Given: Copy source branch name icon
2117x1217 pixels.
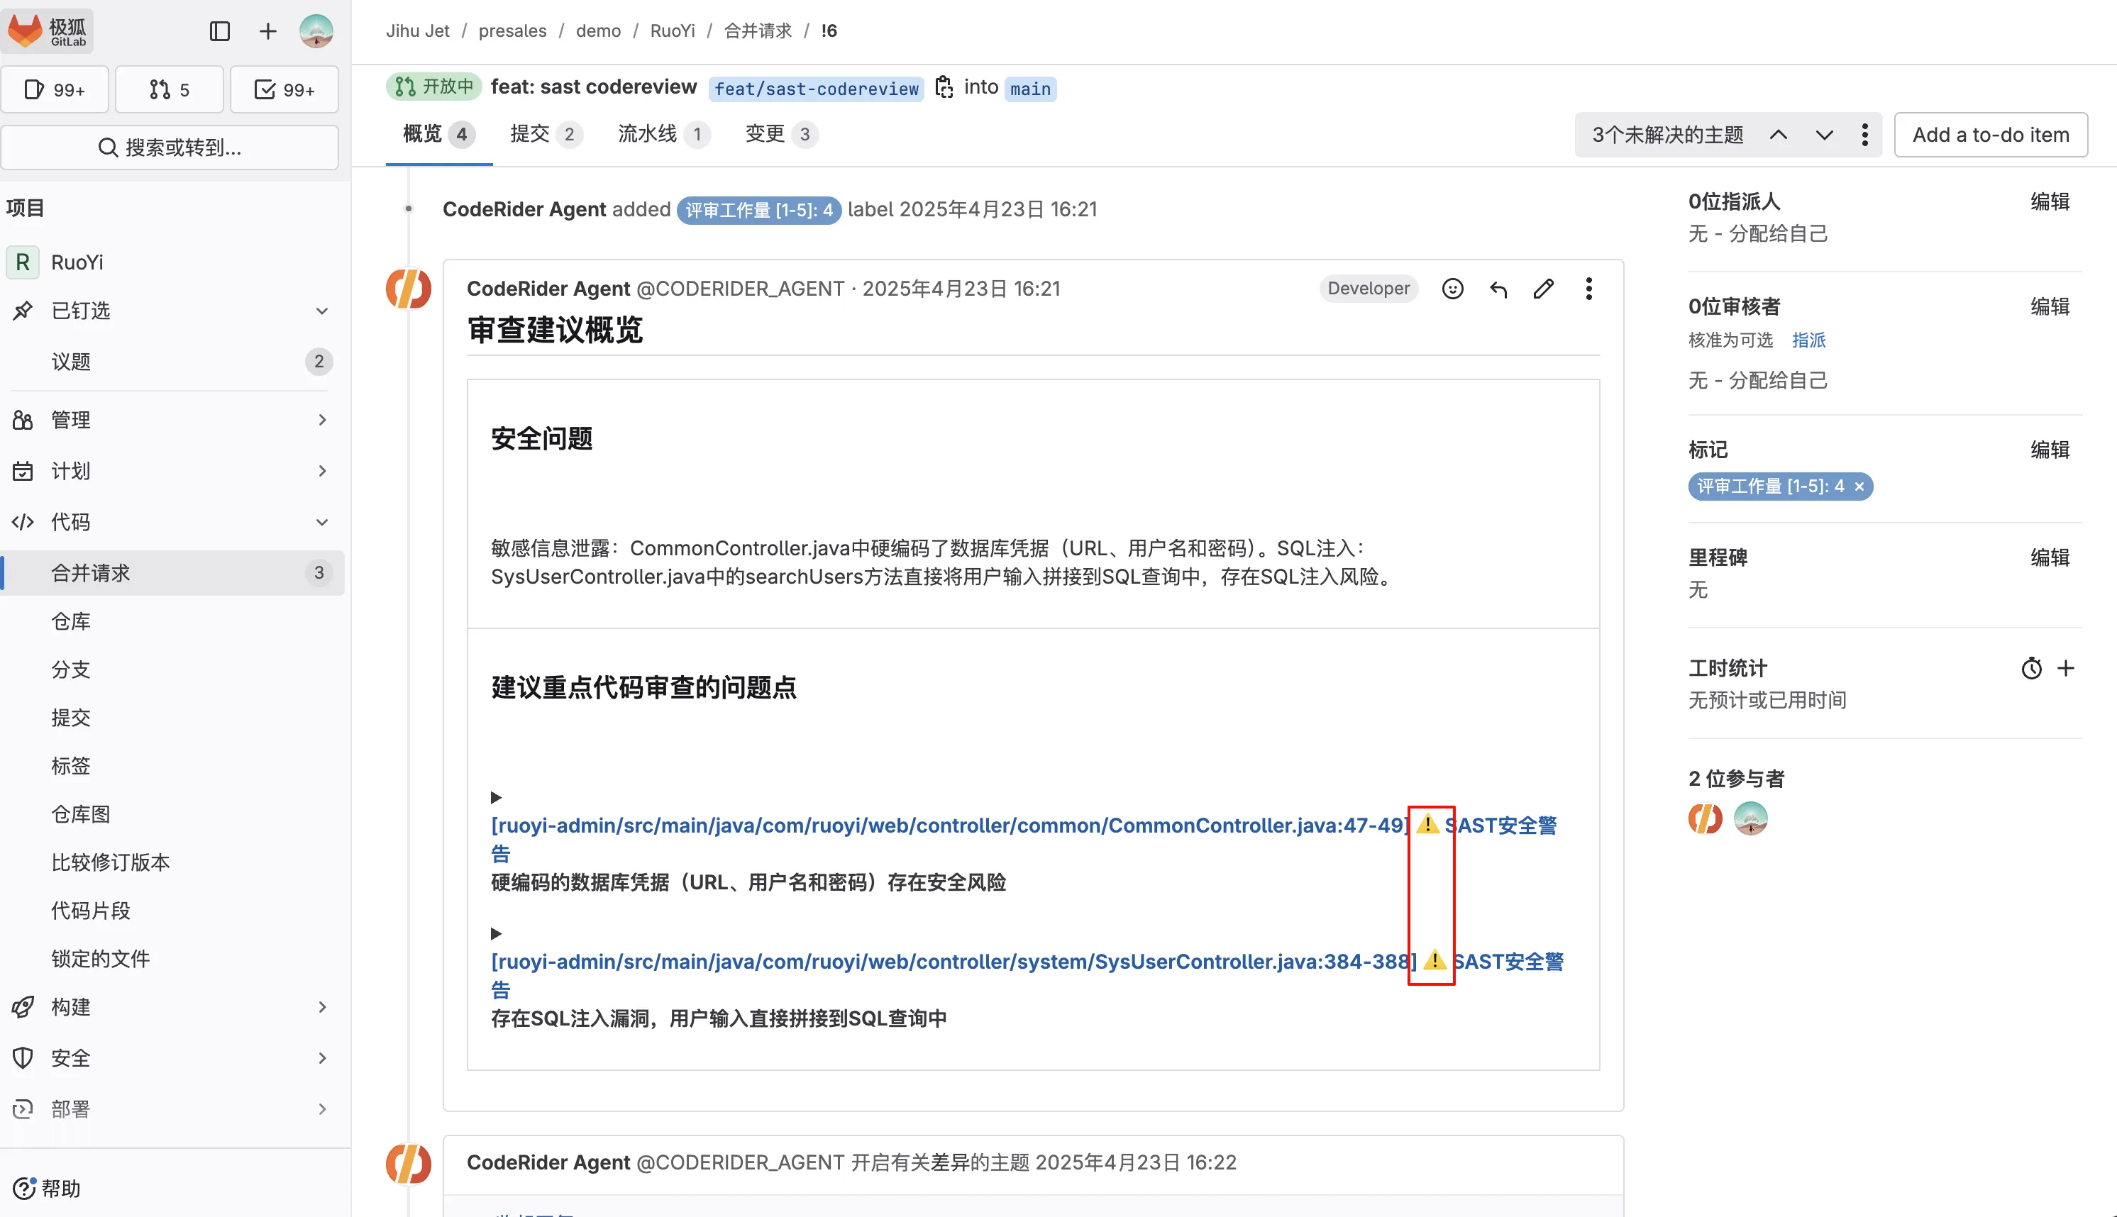Looking at the screenshot, I should tap(944, 87).
